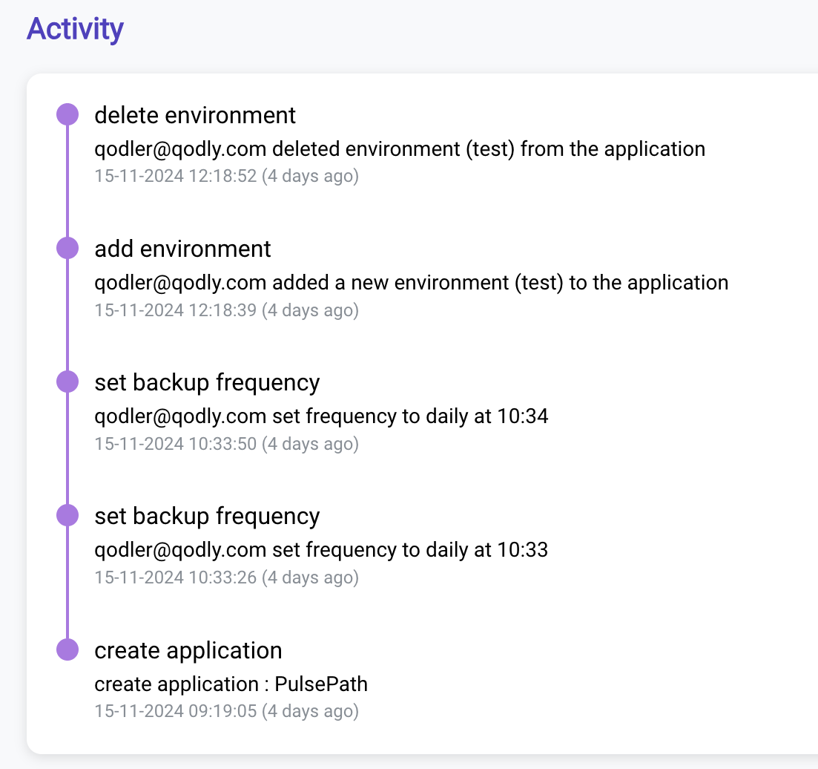Click the 'delete environment' event title
The image size is (818, 769).
tap(195, 115)
